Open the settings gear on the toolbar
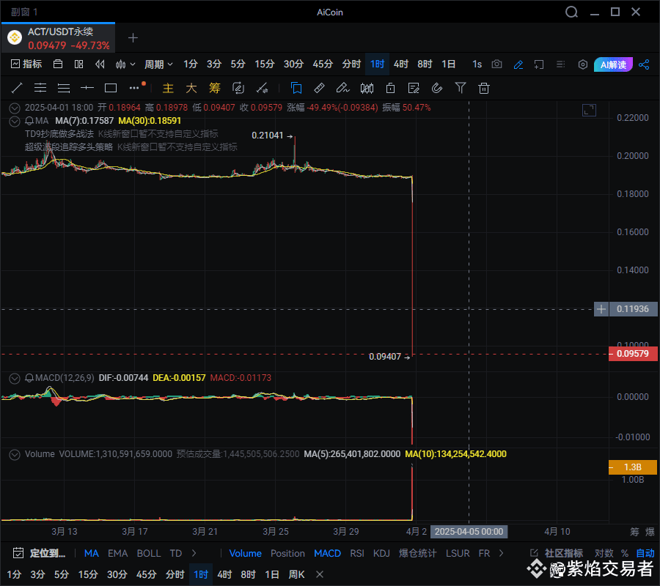This screenshot has height=586, width=660. point(582,64)
